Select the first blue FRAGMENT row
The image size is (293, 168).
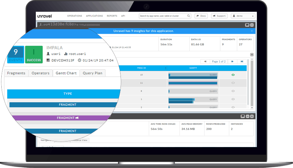tap(64, 105)
